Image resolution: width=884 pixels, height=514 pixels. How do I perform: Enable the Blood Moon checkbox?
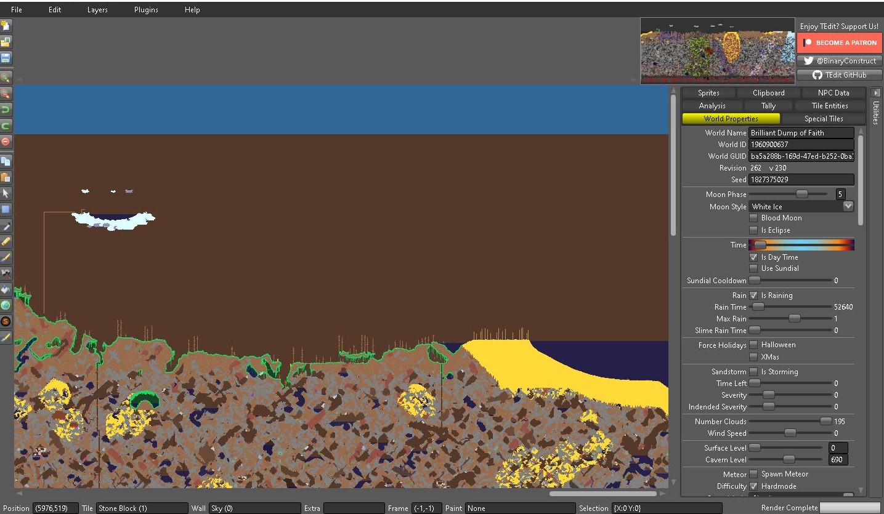click(x=753, y=218)
